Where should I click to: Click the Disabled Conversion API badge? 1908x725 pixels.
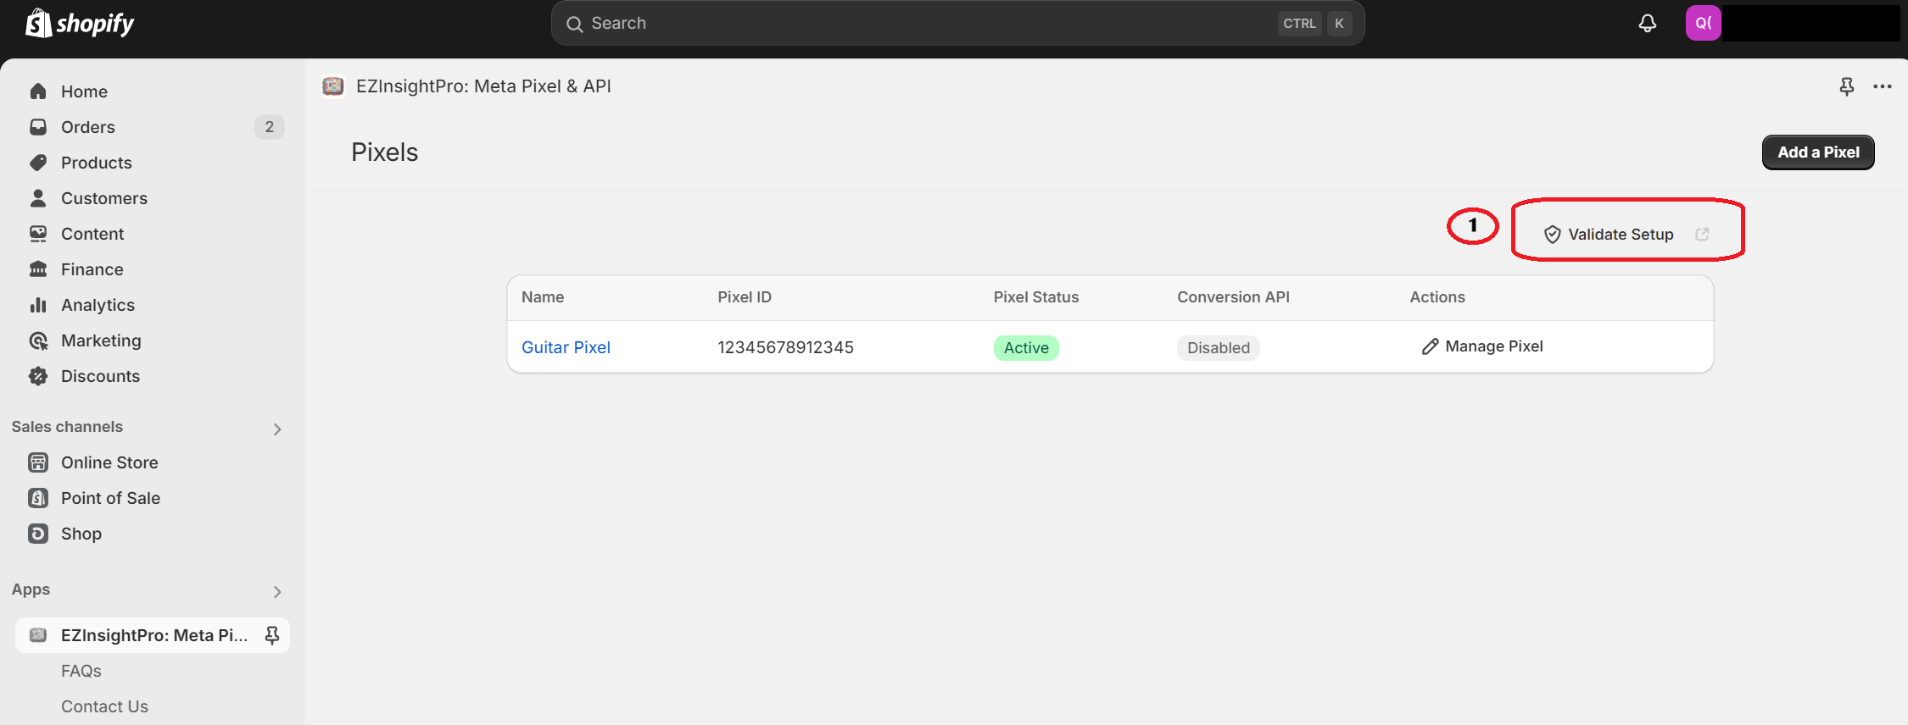click(x=1219, y=348)
